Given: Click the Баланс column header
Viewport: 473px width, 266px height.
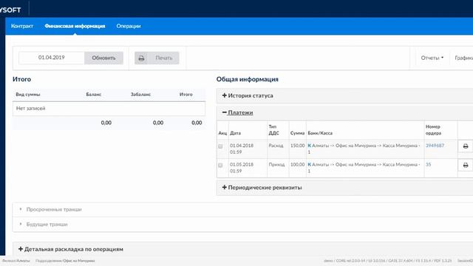Looking at the screenshot, I should (x=94, y=95).
